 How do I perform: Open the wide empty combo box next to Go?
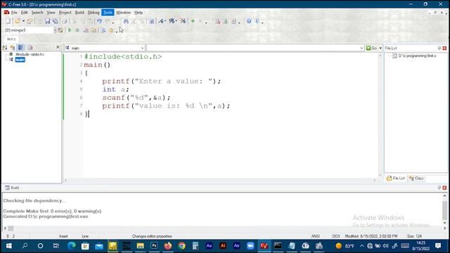pos(255,48)
